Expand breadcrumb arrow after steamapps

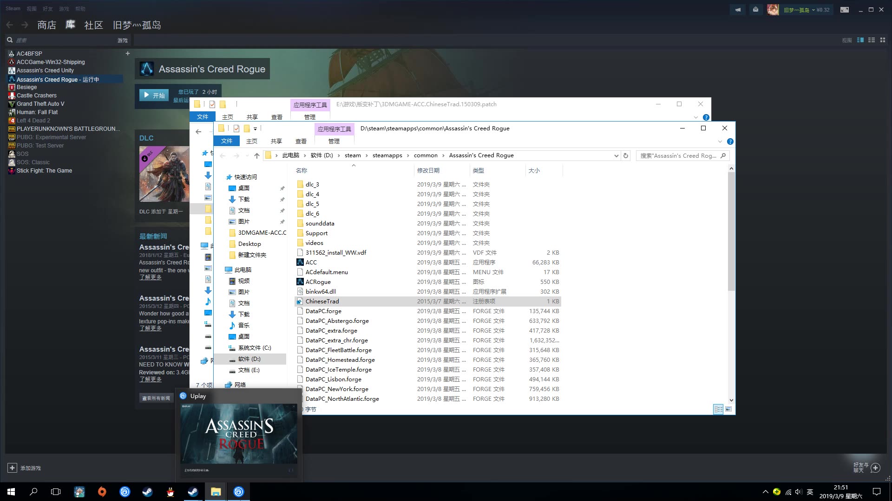(408, 156)
